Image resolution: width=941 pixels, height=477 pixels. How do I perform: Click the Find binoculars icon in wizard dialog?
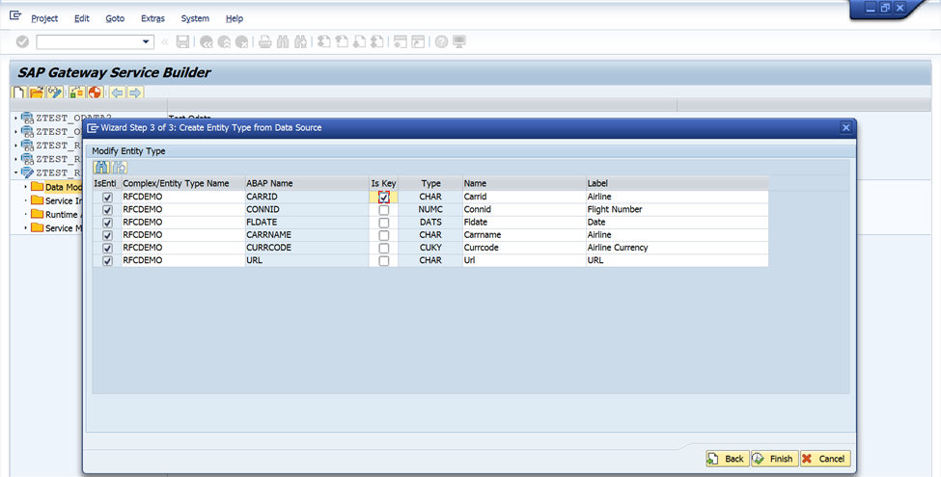click(101, 167)
